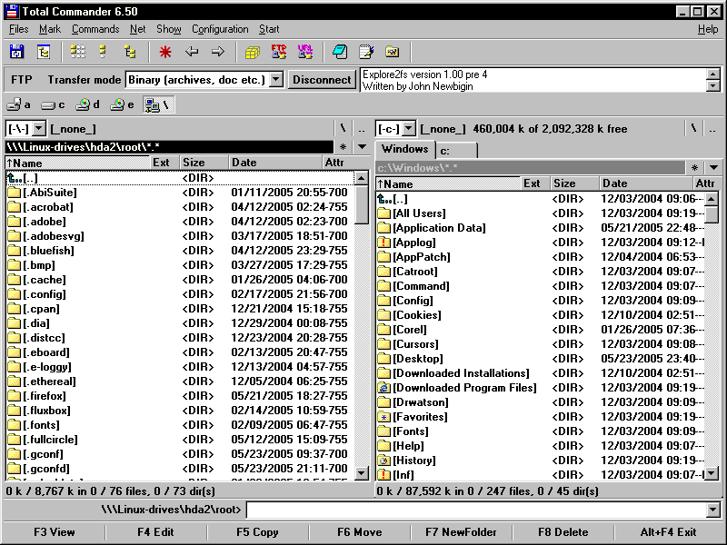Click the FTP connect toolbar icon
Viewport: 727px width, 545px height.
click(x=278, y=52)
